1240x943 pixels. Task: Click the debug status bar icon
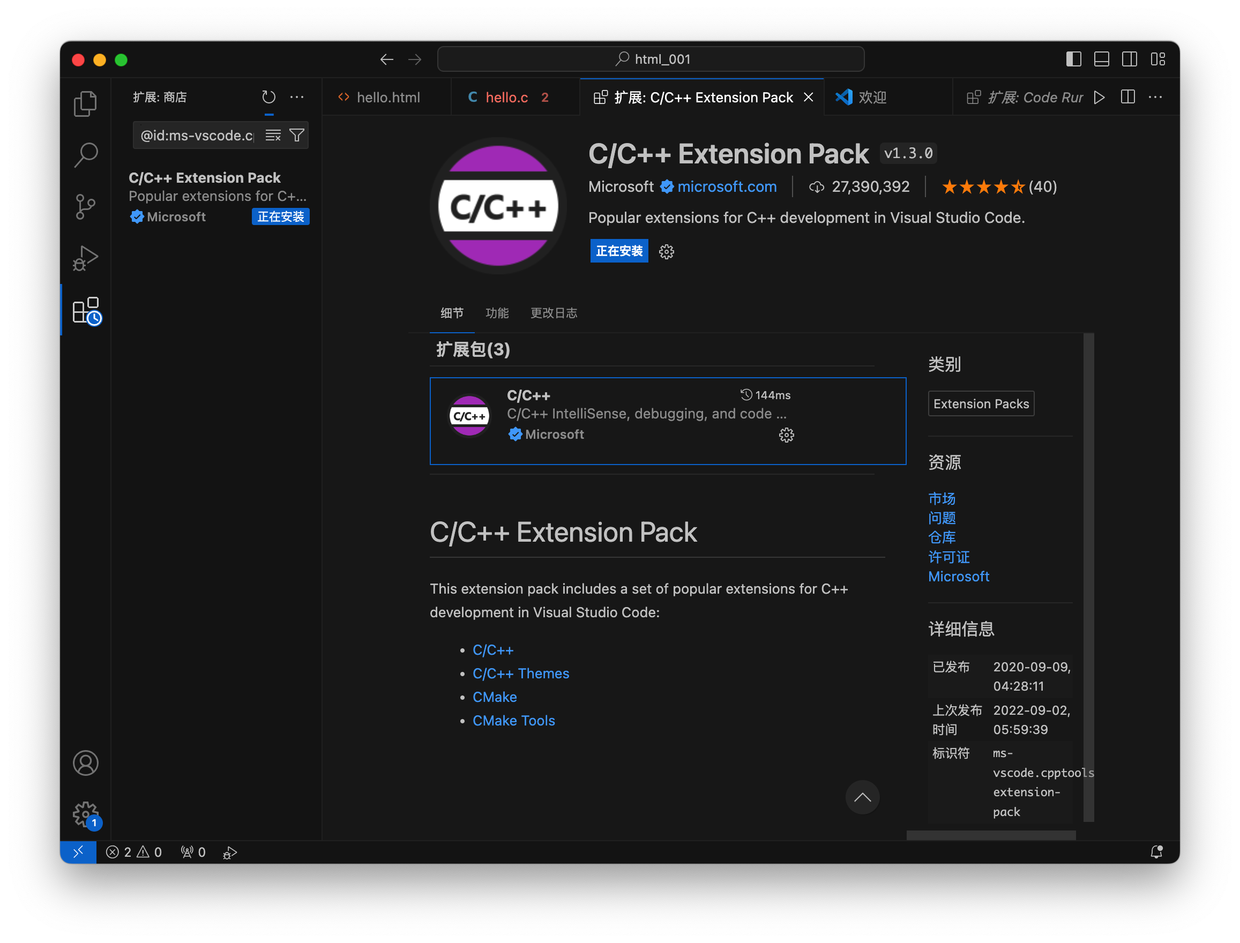click(x=229, y=852)
